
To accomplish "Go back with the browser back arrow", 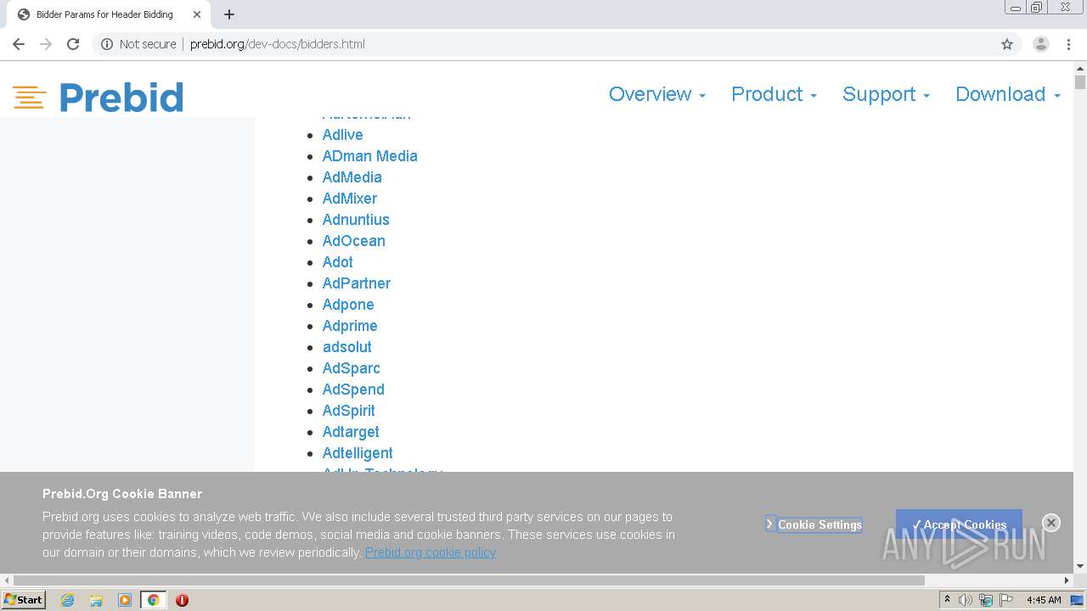I will click(19, 44).
